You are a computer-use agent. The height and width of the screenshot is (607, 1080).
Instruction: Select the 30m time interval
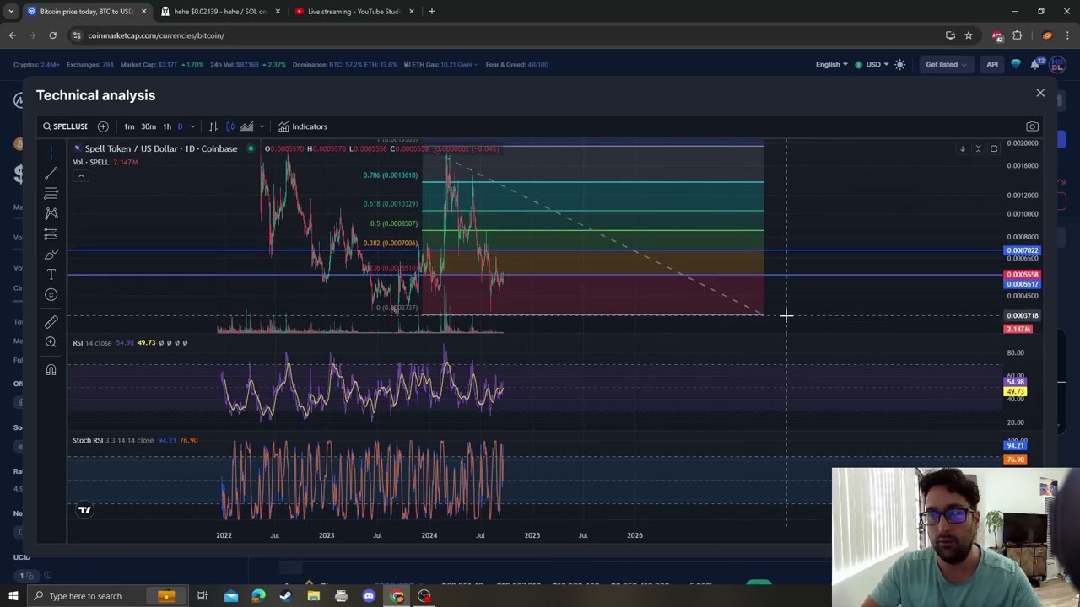point(148,126)
